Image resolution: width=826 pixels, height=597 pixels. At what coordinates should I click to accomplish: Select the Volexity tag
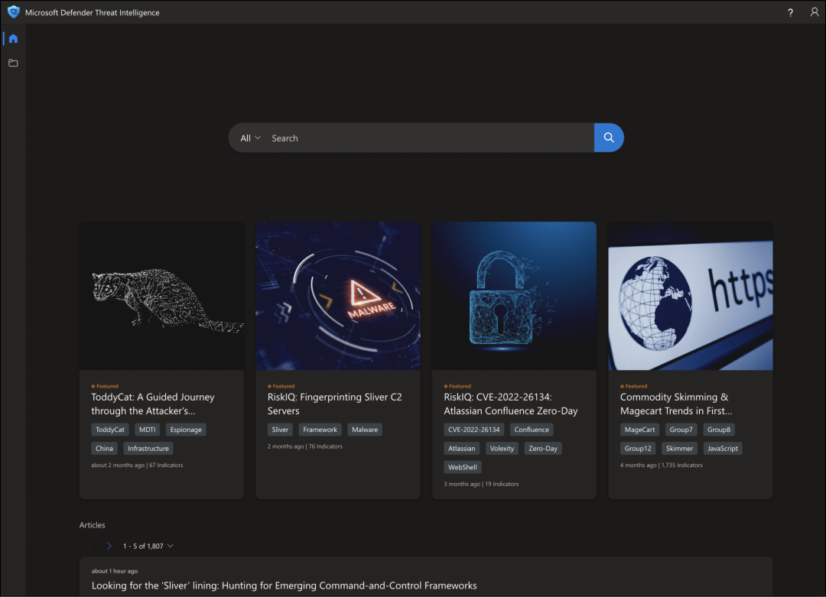pos(502,449)
